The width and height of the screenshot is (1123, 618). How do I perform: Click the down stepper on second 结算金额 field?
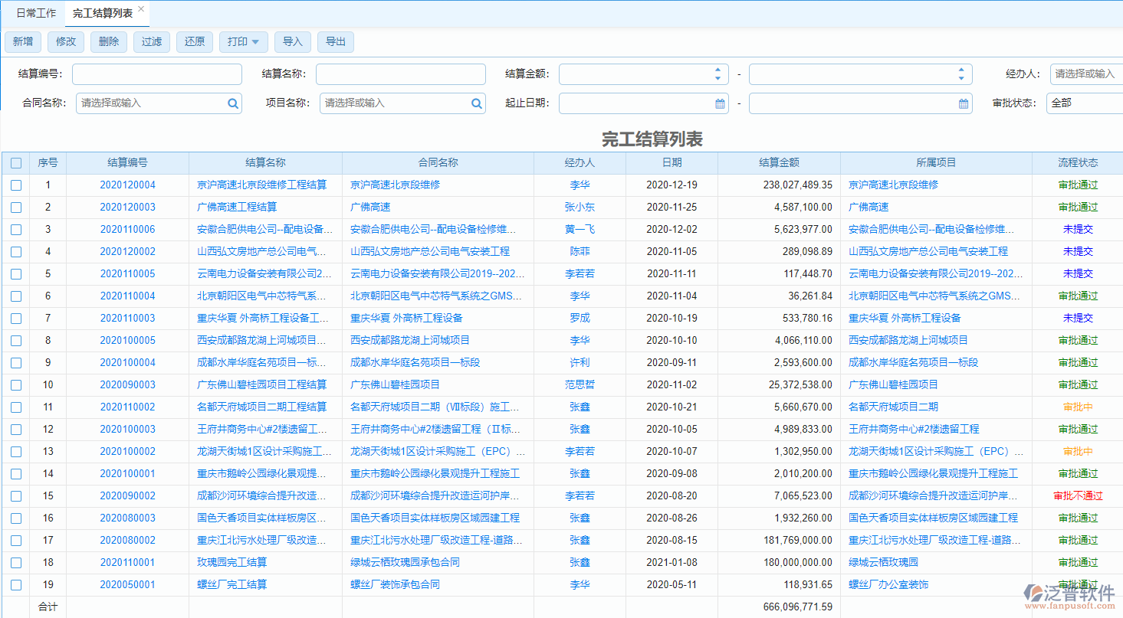(x=960, y=77)
